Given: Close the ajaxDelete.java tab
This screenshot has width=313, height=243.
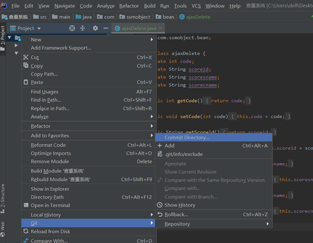Looking at the screenshot, I should point(160,28).
